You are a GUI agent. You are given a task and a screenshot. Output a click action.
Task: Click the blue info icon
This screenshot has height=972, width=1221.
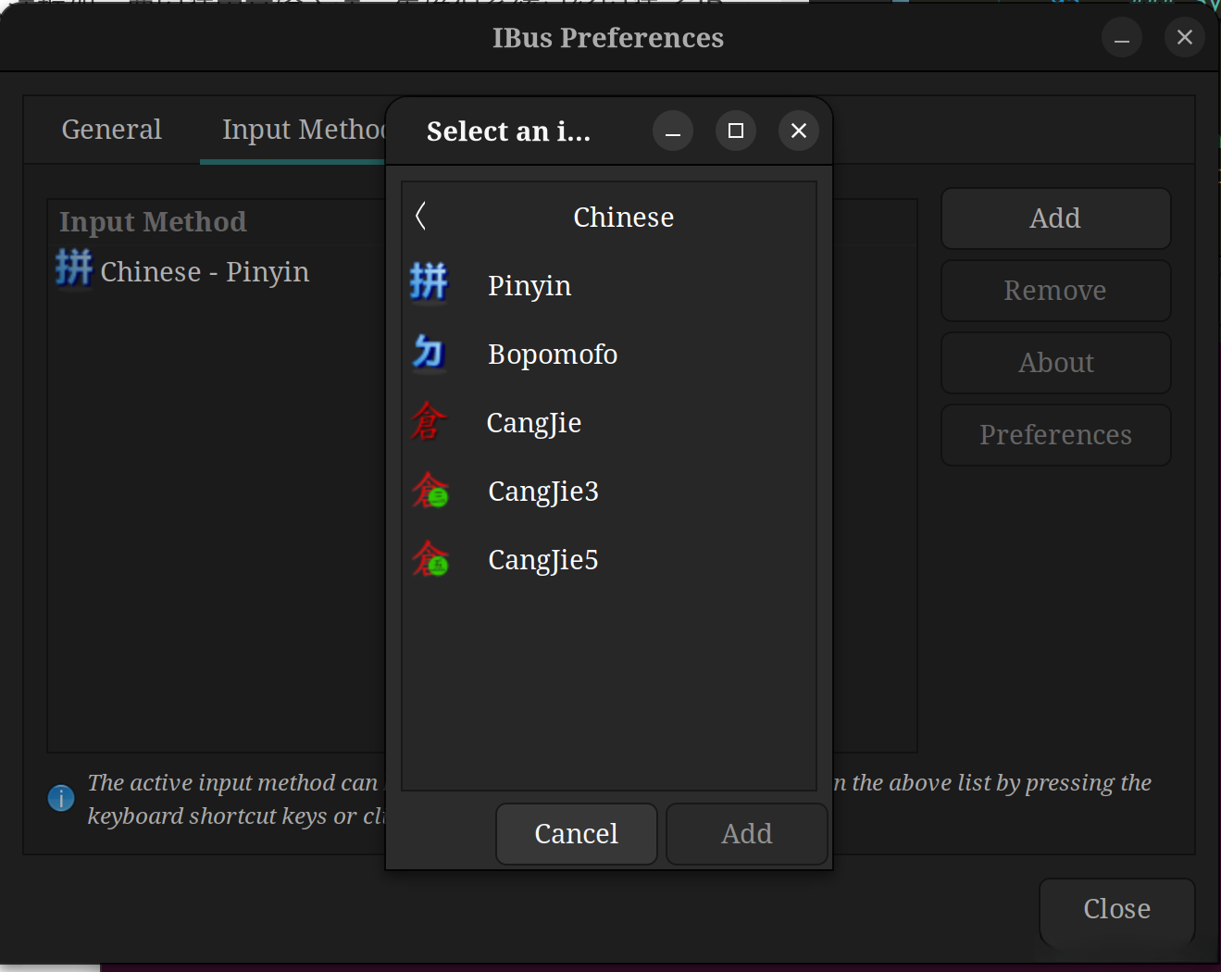point(61,797)
